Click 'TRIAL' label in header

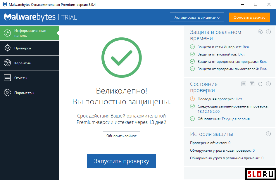pos(69,18)
